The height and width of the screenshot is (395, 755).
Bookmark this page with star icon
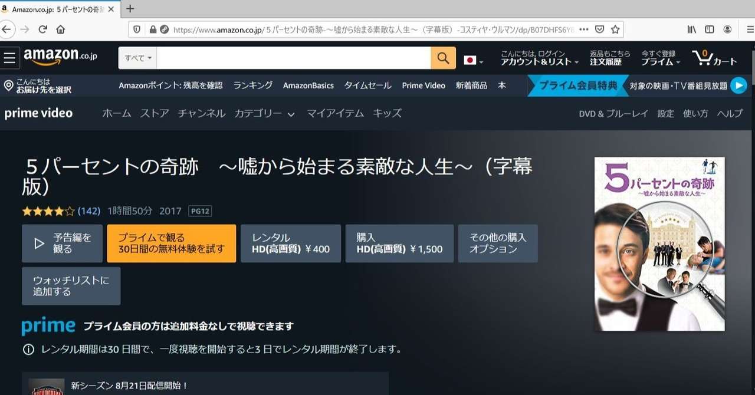click(x=615, y=29)
